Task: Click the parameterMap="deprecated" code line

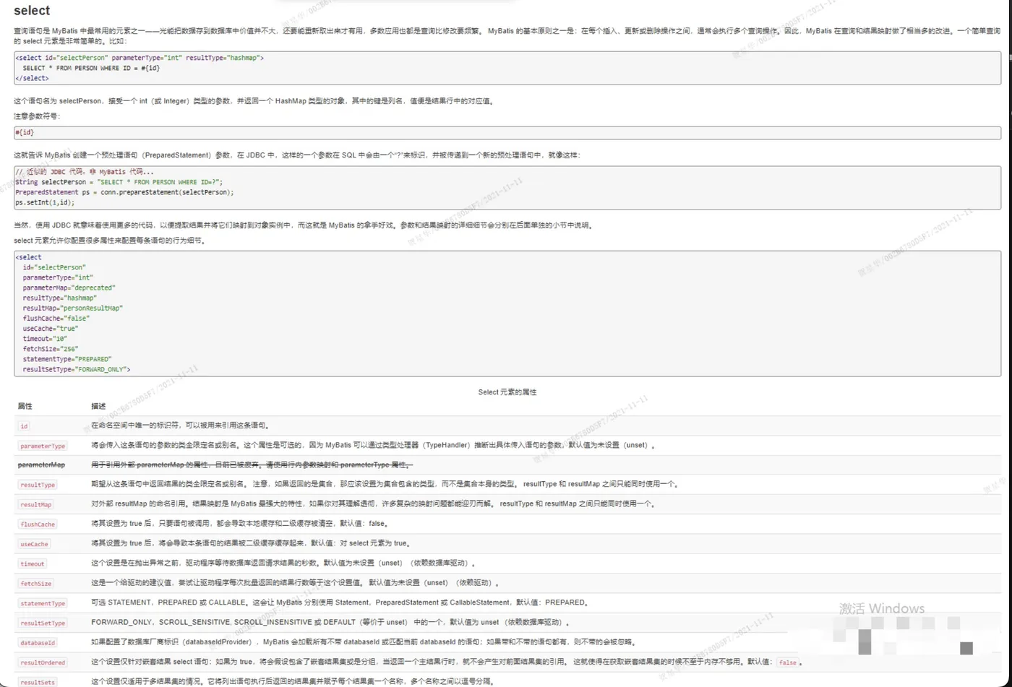Action: tap(69, 288)
